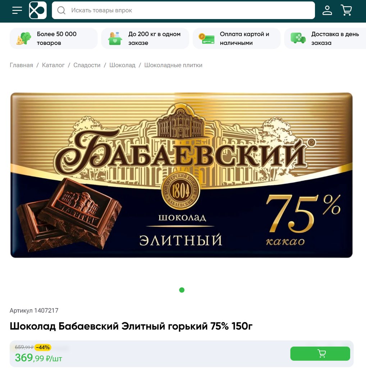Click the payment card icon
The width and height of the screenshot is (366, 368).
(x=206, y=38)
